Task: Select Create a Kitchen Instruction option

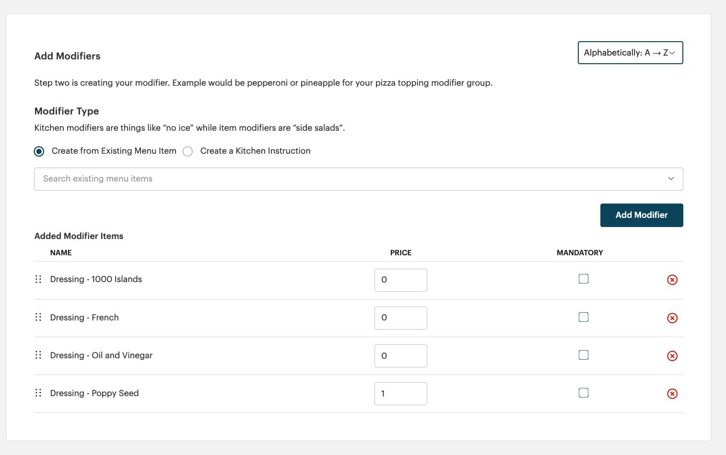Action: [x=188, y=151]
